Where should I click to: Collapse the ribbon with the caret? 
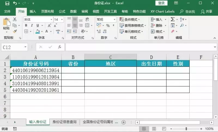point(215,38)
